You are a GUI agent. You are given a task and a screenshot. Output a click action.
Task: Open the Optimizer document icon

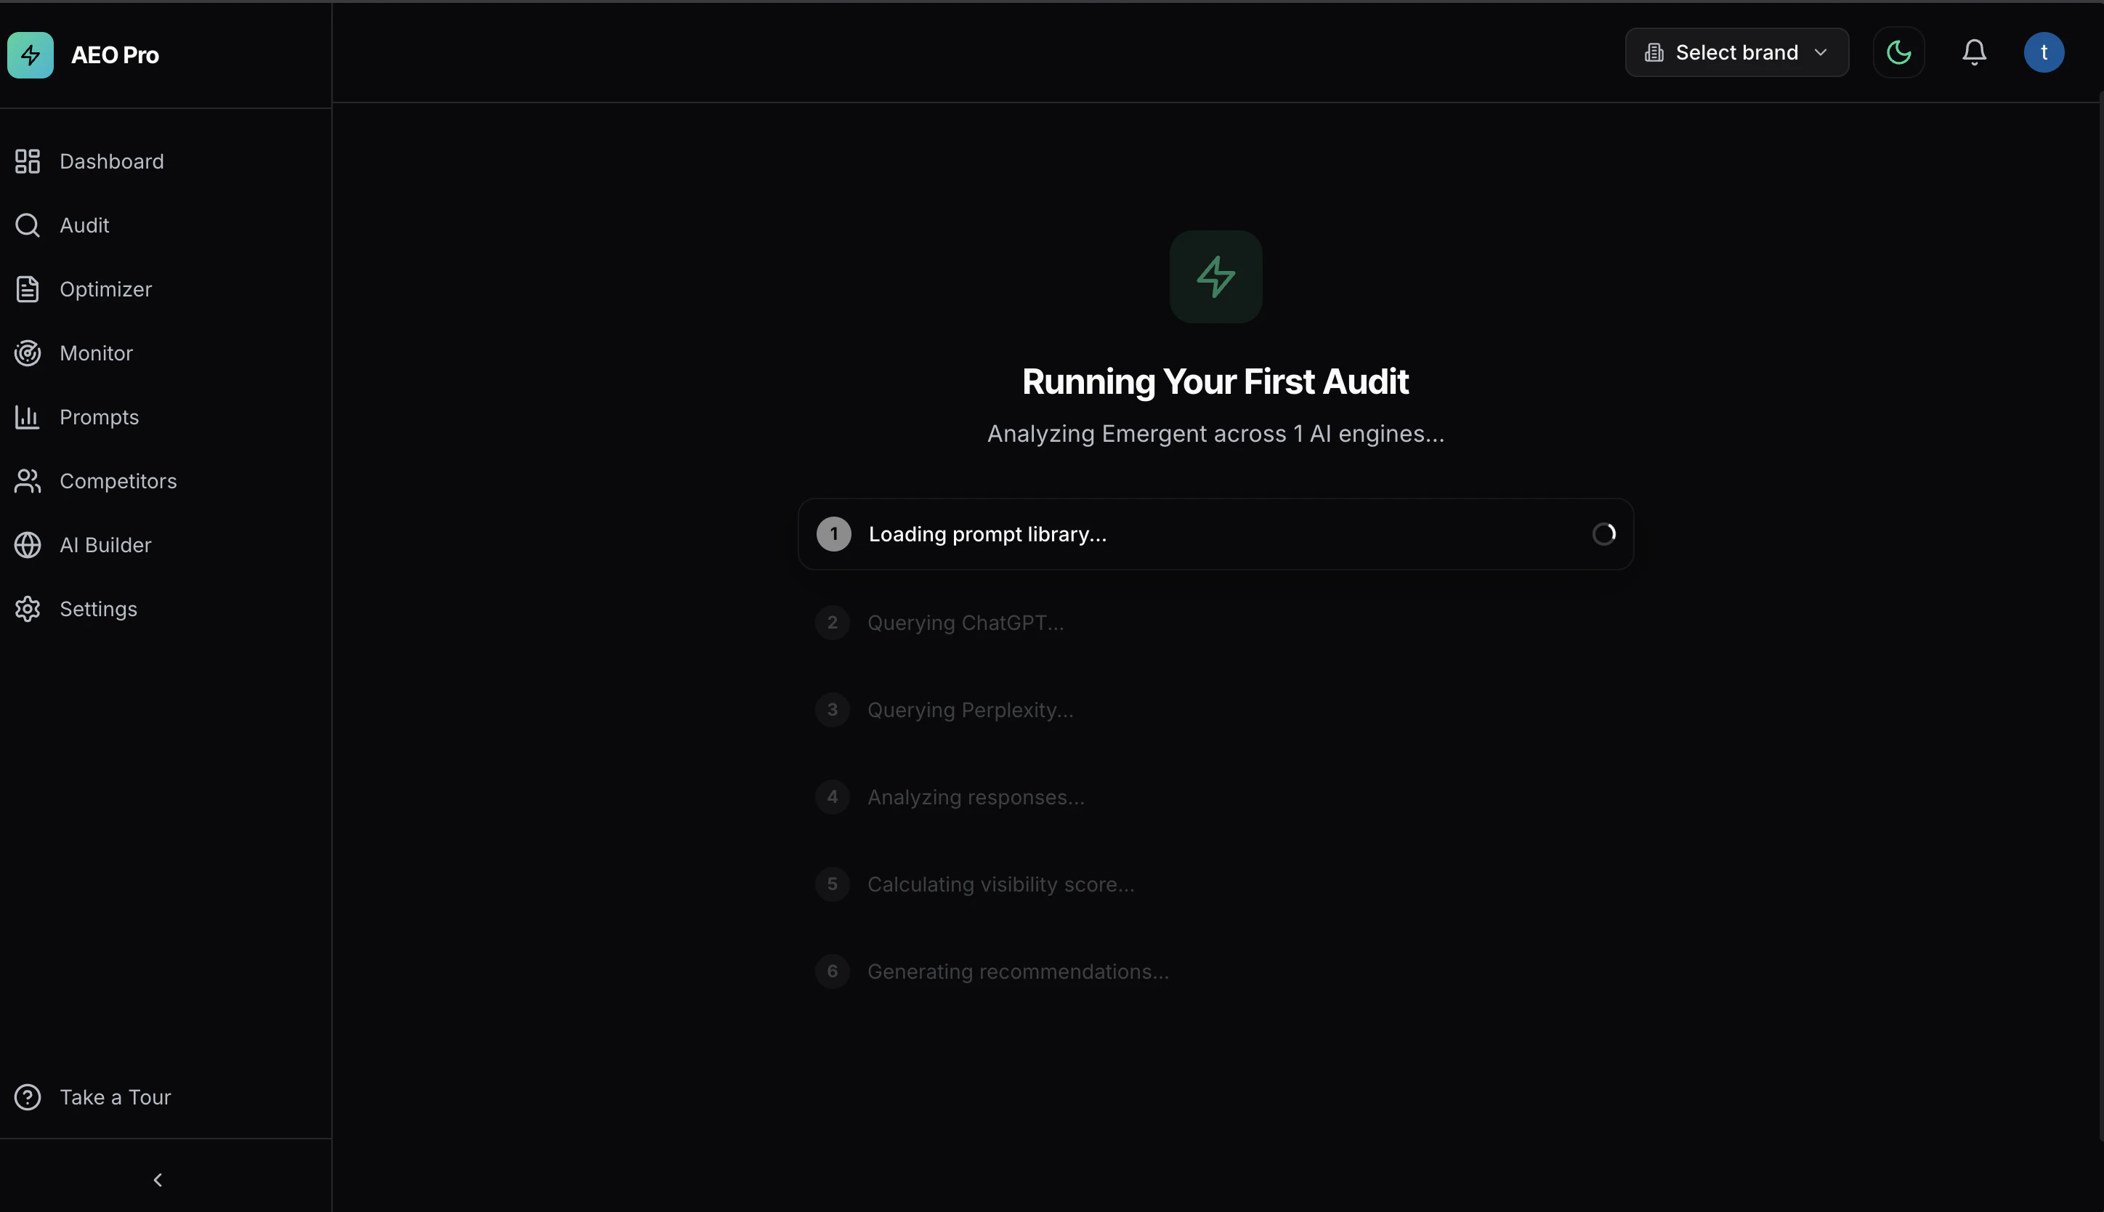(28, 289)
